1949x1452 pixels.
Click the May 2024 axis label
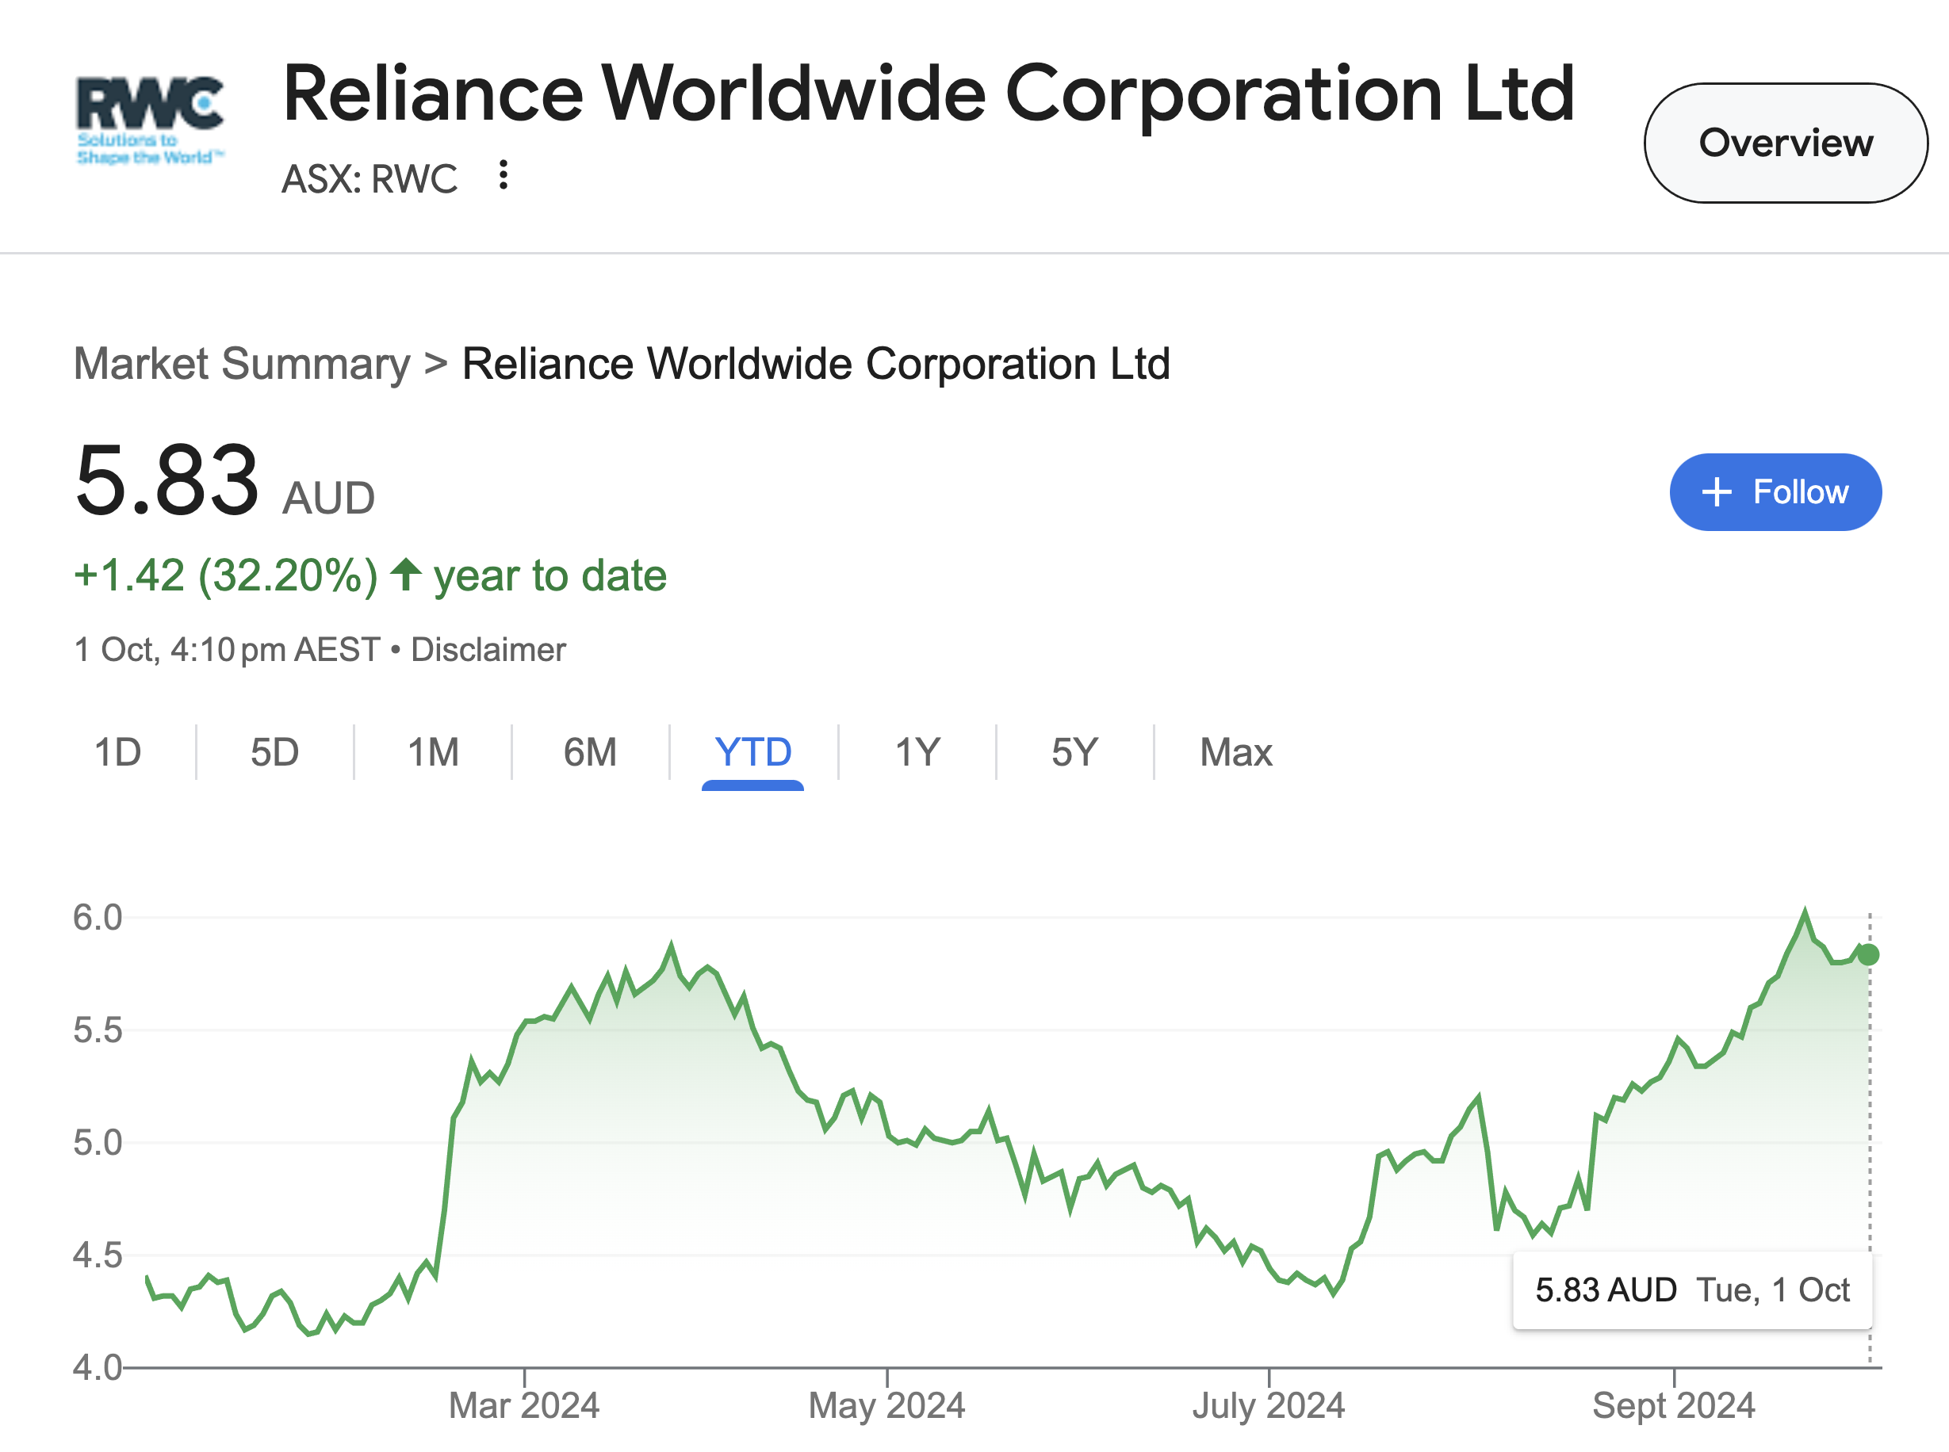click(886, 1405)
